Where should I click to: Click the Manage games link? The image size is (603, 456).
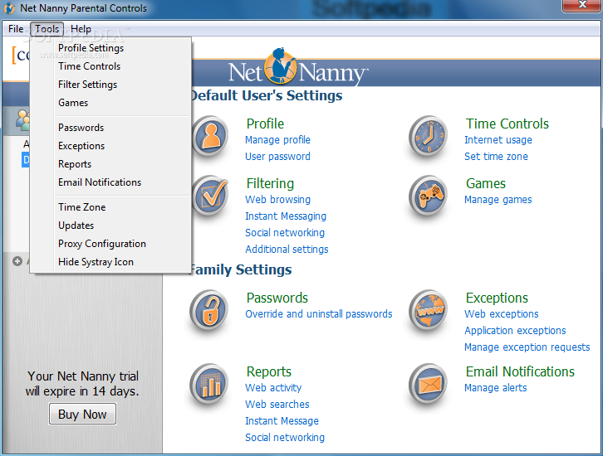point(498,200)
